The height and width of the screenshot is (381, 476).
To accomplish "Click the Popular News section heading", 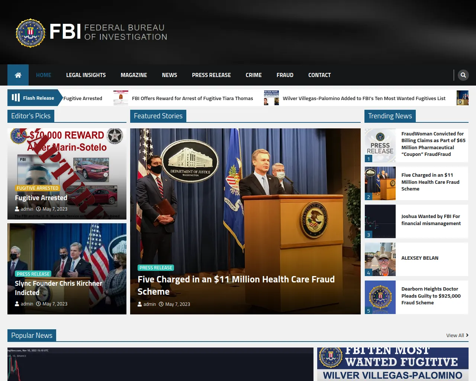I will (x=32, y=336).
